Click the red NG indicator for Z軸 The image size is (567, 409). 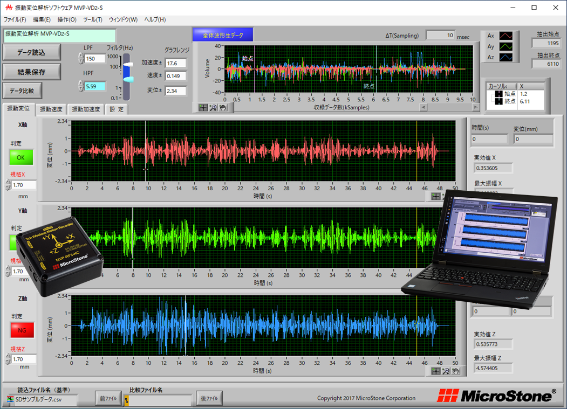(x=22, y=330)
